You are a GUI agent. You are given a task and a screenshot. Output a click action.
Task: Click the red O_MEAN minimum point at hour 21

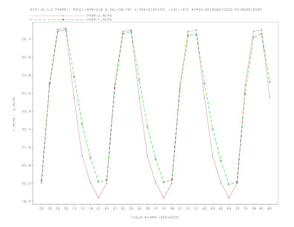[98, 198]
